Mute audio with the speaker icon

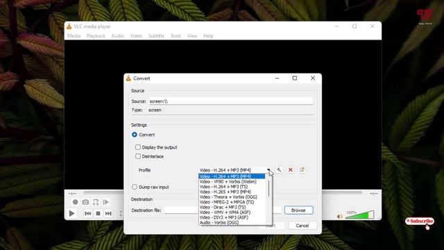click(x=340, y=217)
